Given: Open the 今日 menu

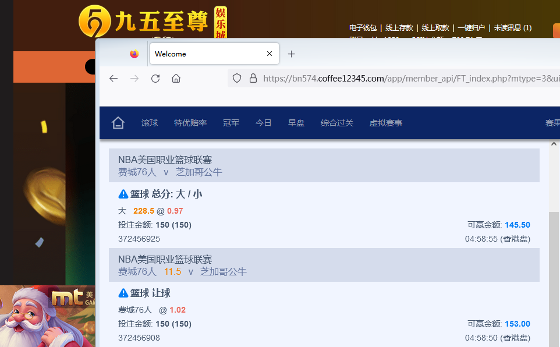Looking at the screenshot, I should [264, 123].
